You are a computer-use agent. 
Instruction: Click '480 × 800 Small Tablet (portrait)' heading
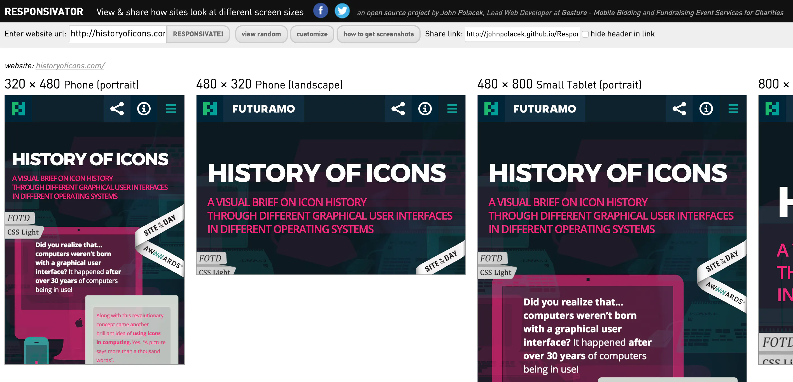tap(559, 84)
